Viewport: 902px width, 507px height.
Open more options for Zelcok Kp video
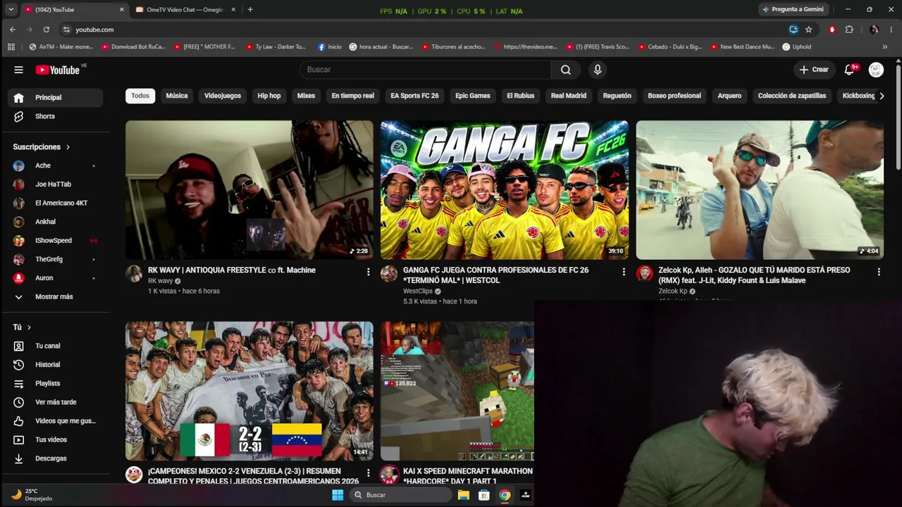click(x=878, y=272)
